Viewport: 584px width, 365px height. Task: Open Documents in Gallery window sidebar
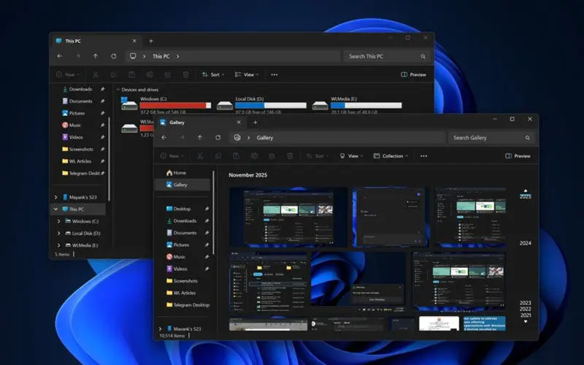181,233
